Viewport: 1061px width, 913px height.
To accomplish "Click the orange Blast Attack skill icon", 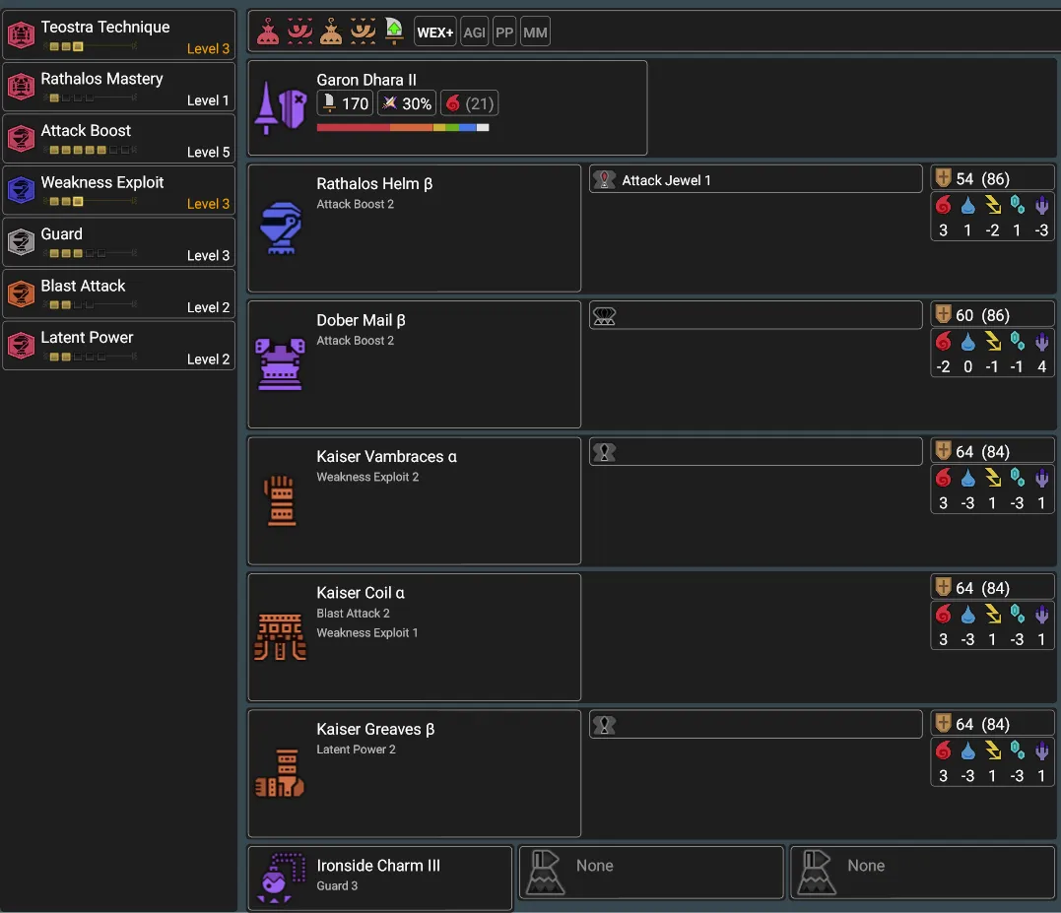I will (21, 293).
